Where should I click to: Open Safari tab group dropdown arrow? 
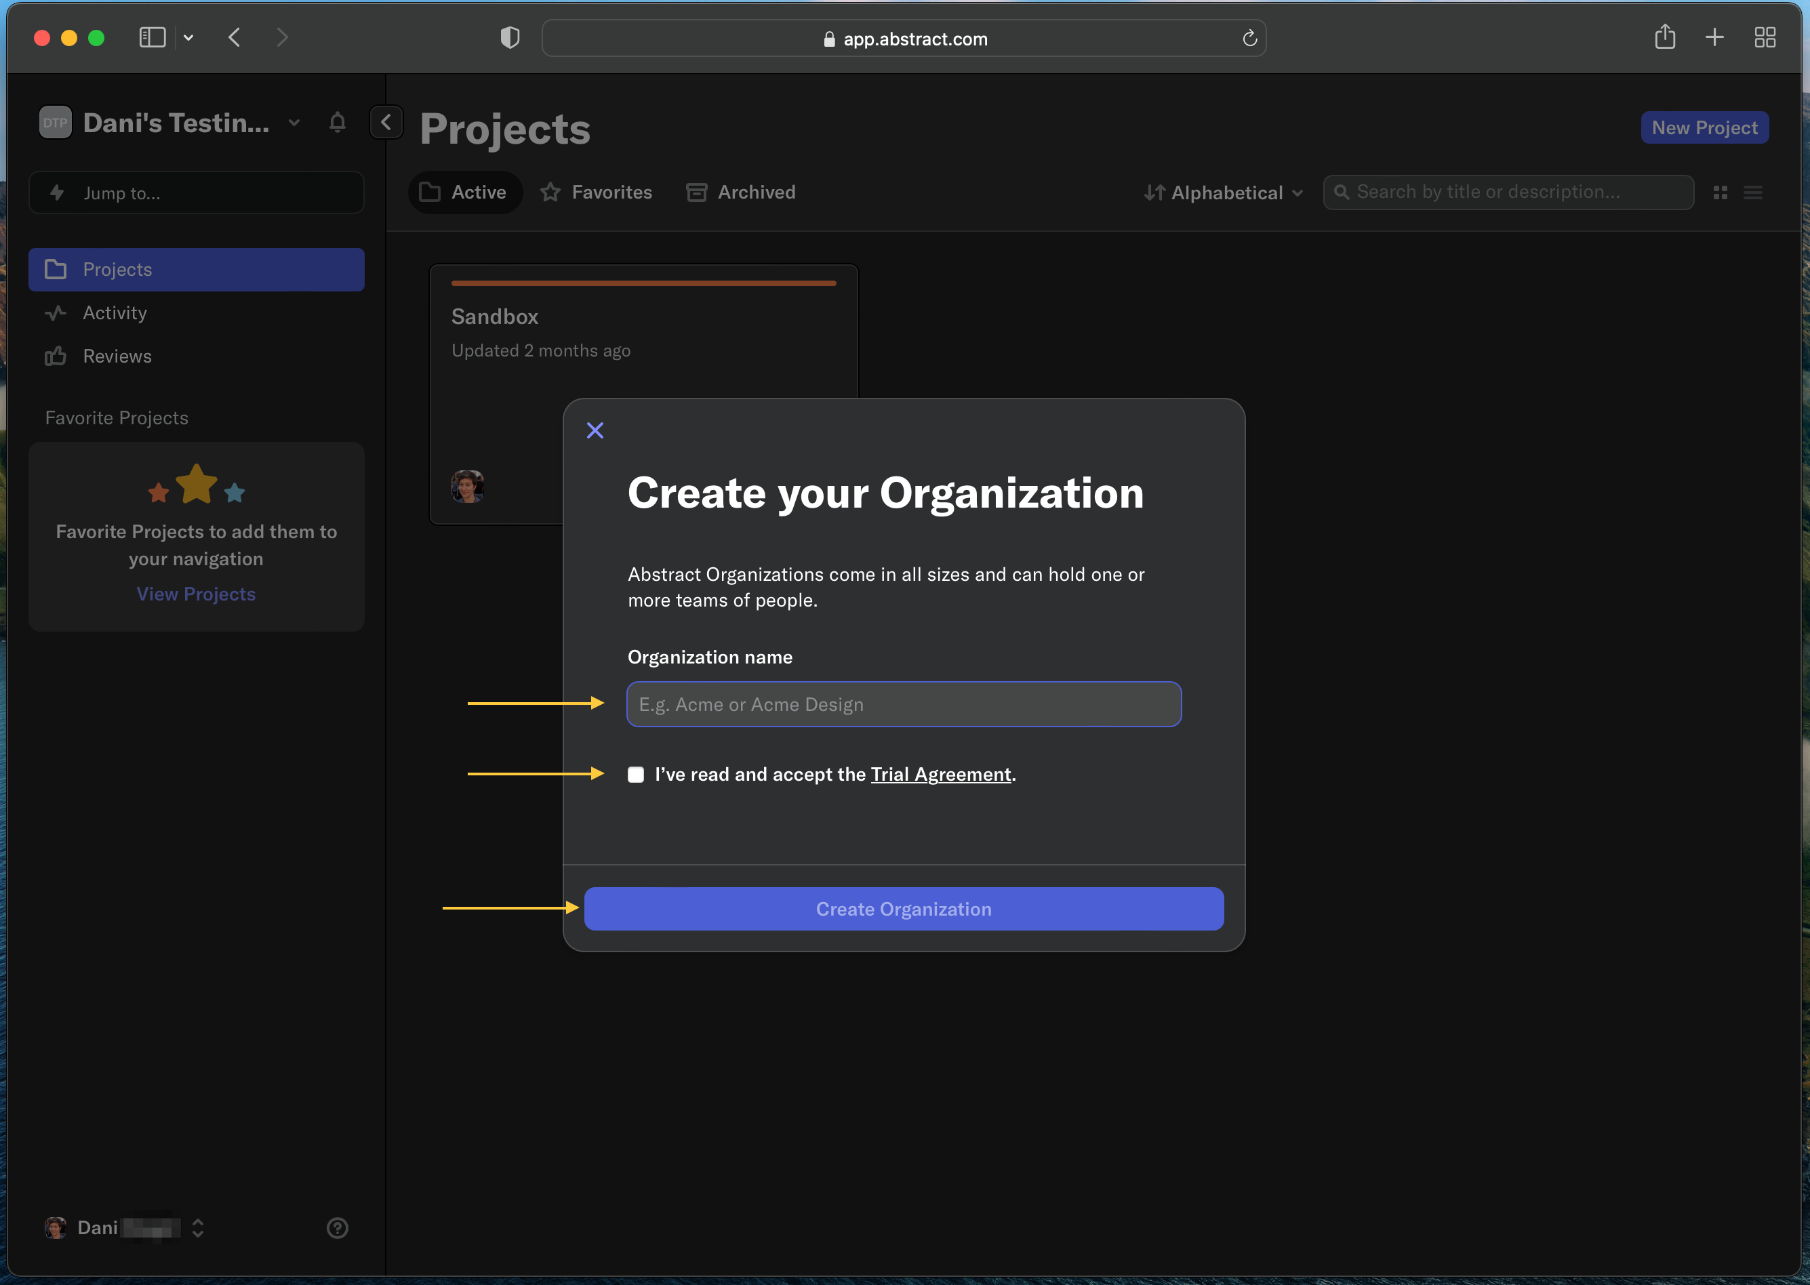point(188,38)
